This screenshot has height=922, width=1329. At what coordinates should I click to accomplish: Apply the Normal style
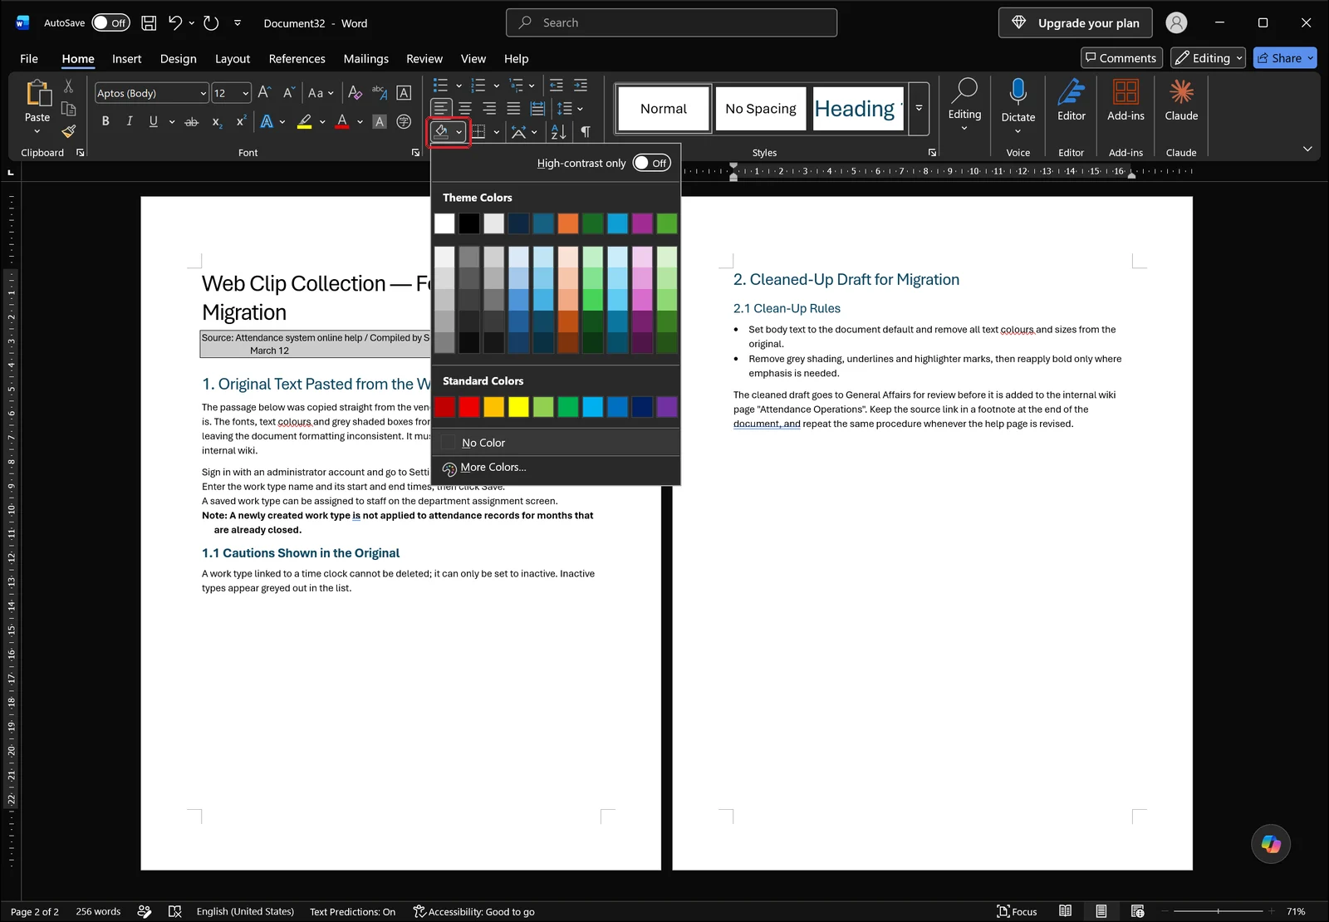tap(664, 109)
